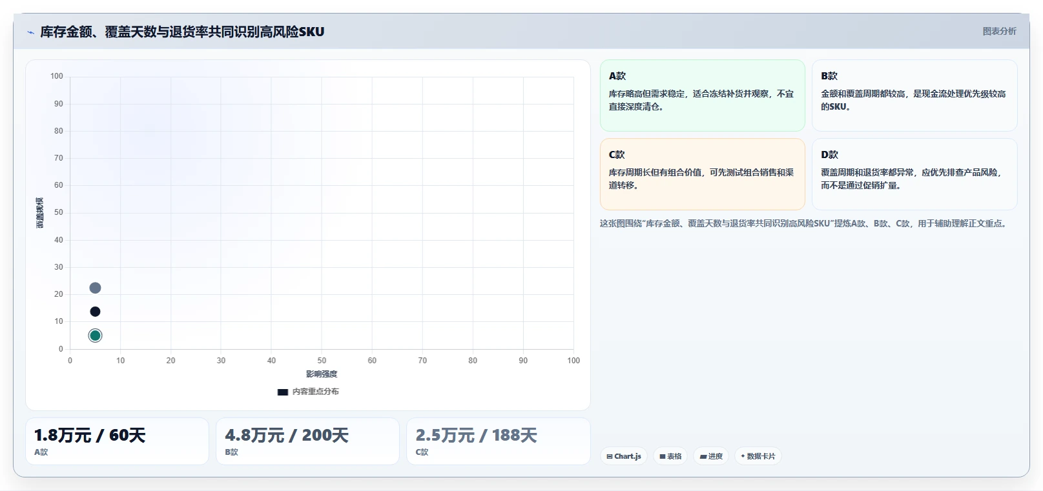The height and width of the screenshot is (491, 1043).
Task: Select the 4.8万元 / 200天 stat card
Action: (307, 441)
